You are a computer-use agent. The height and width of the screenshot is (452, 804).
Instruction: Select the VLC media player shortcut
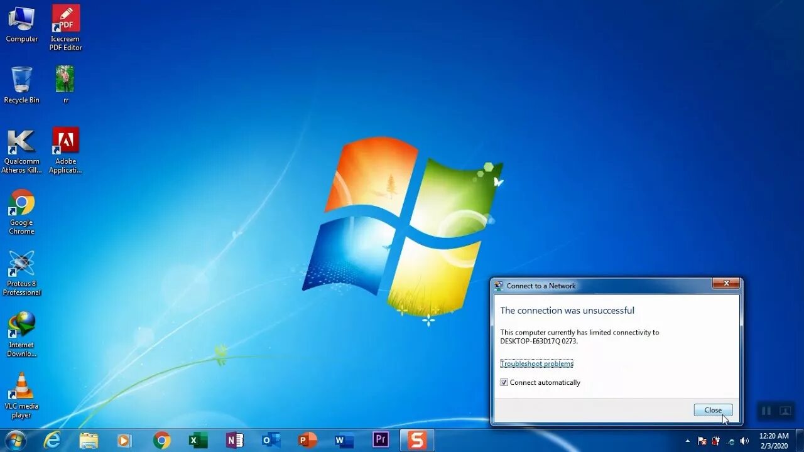(21, 395)
